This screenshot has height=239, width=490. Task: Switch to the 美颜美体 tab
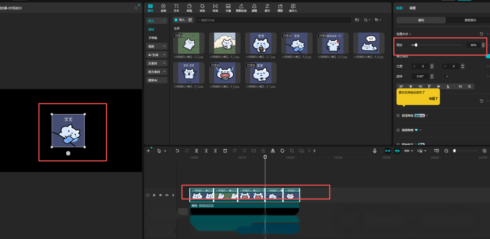pyautogui.click(x=470, y=20)
